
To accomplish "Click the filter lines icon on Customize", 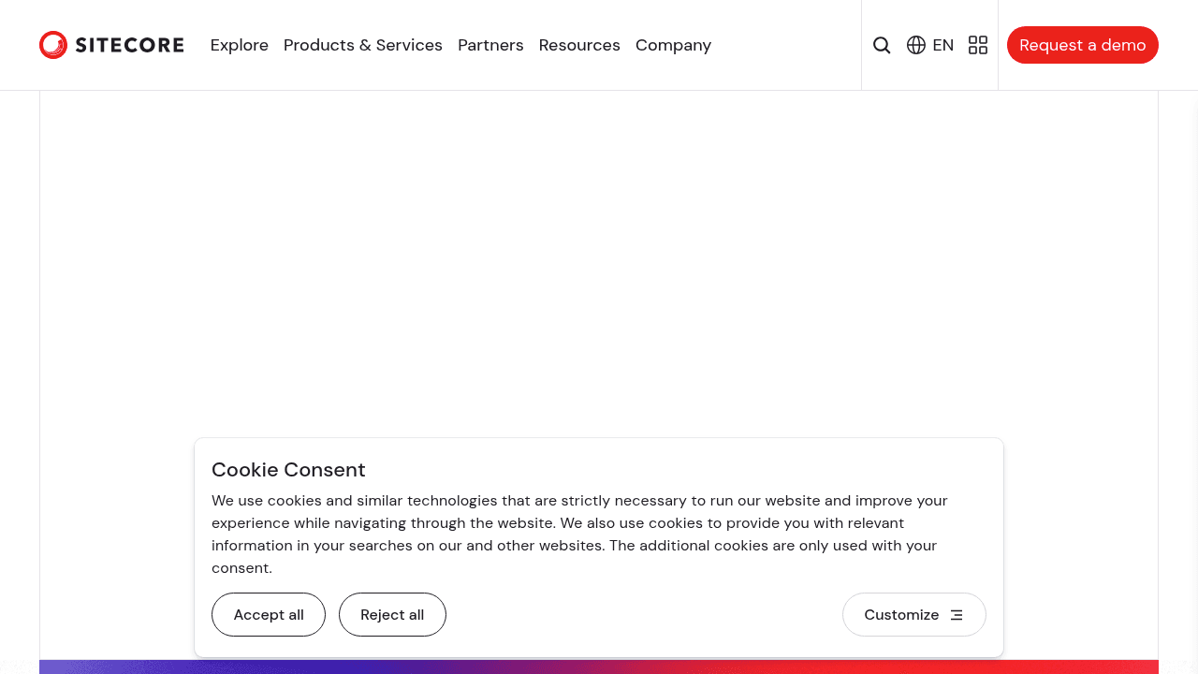I will click(956, 614).
